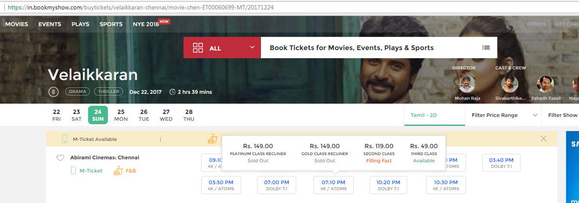Select date 25 MON
The height and width of the screenshot is (203, 579).
(x=121, y=115)
